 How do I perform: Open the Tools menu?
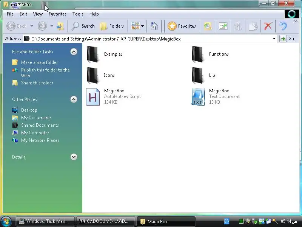pos(78,14)
